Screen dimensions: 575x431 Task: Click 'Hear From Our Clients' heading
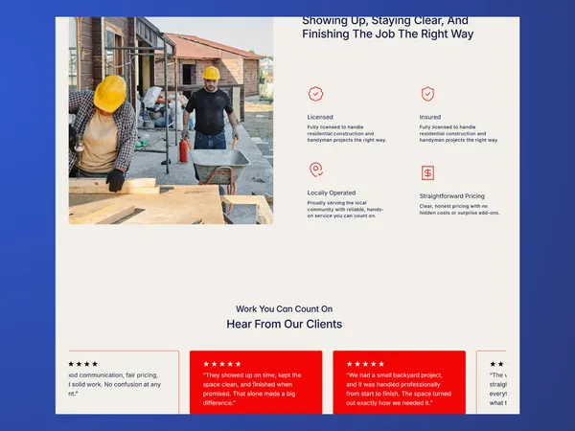(x=285, y=324)
